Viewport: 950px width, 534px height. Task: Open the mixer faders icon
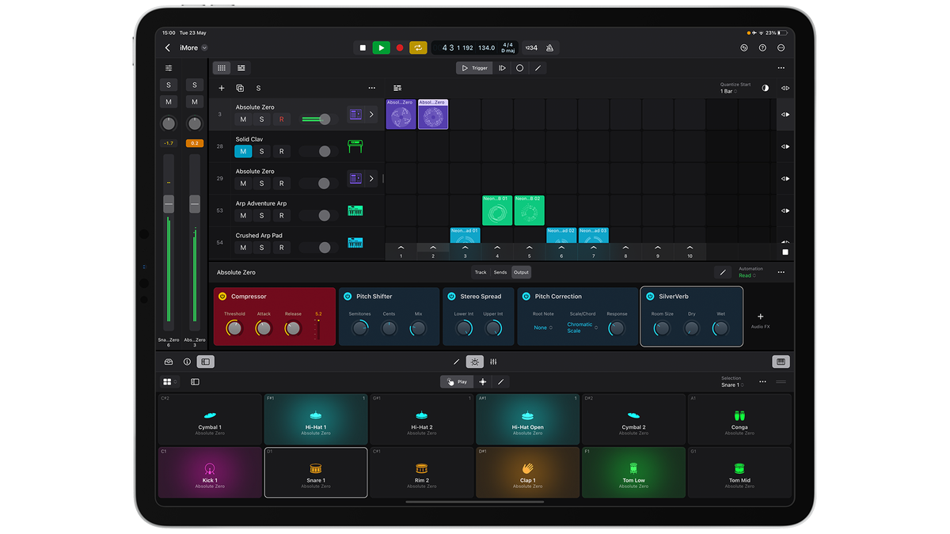[493, 362]
